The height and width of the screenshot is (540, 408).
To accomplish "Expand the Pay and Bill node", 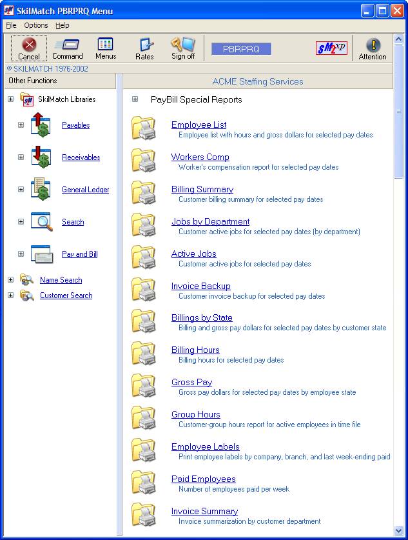I will 21,254.
